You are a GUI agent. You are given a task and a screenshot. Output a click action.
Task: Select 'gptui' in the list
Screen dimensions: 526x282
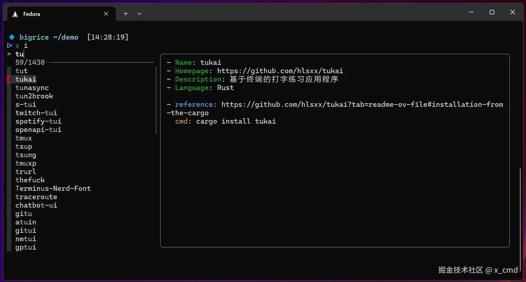point(26,247)
